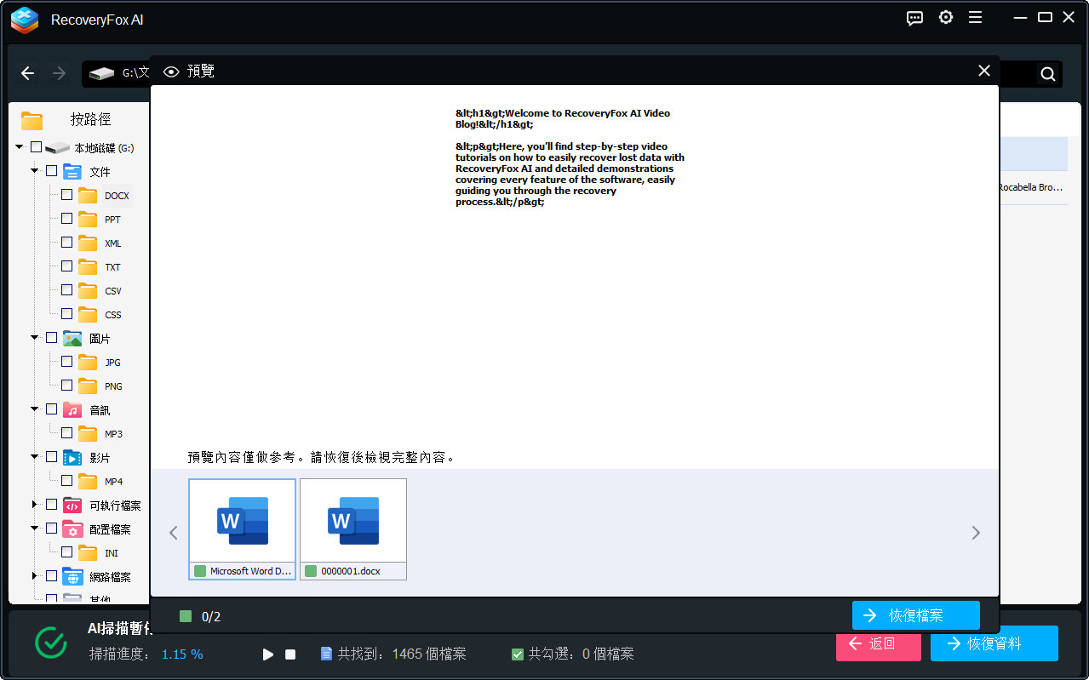This screenshot has height=680, width=1089.
Task: Stop the scan with the square stop icon
Action: click(x=289, y=654)
